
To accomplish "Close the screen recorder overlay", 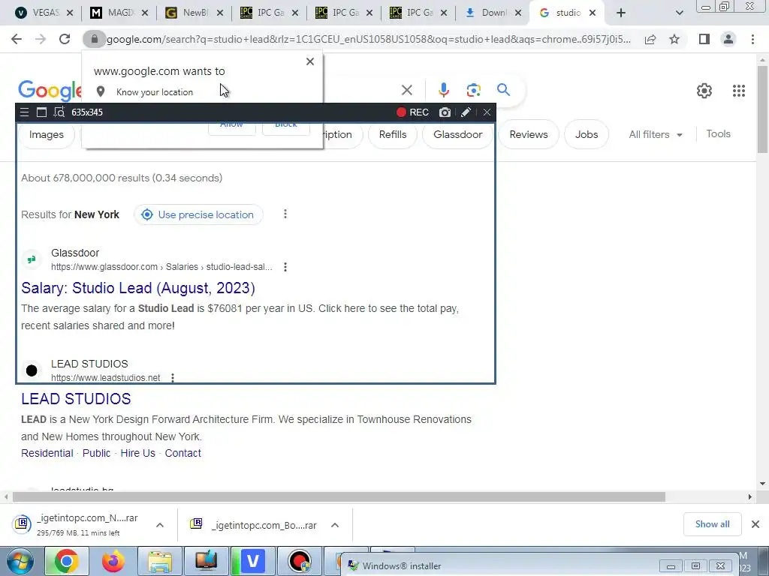I will coord(487,112).
